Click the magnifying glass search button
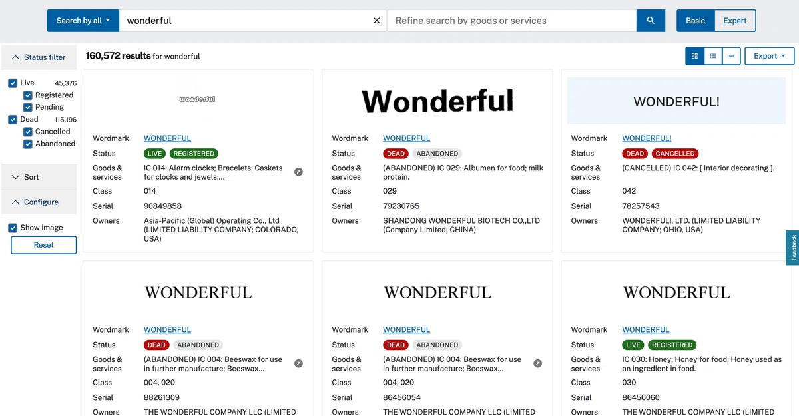 click(651, 21)
